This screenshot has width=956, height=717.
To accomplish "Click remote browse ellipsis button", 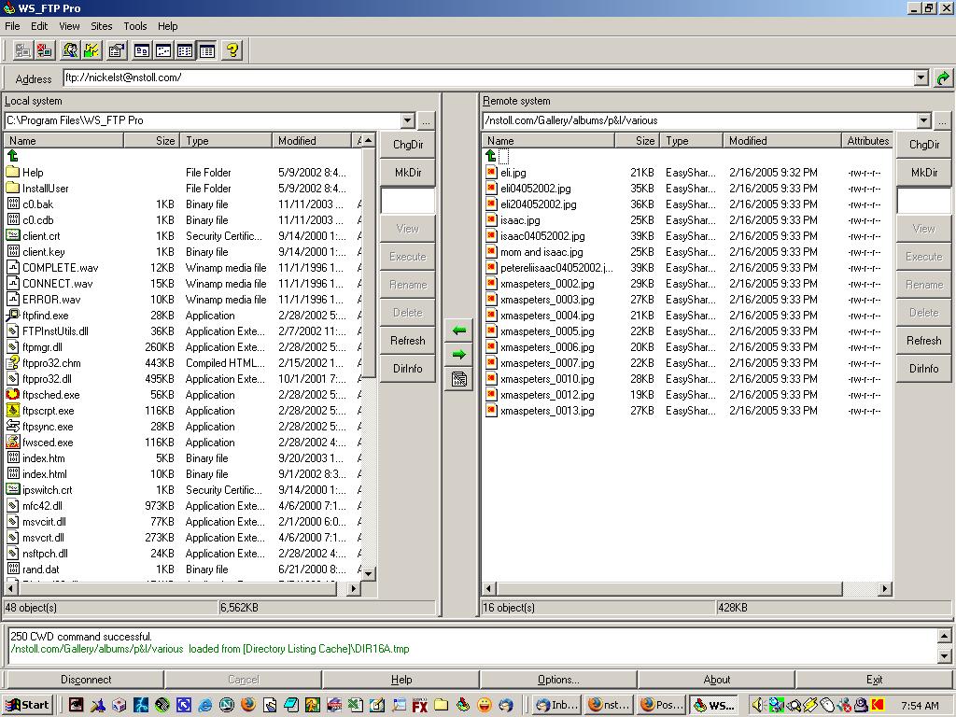I will (x=943, y=120).
